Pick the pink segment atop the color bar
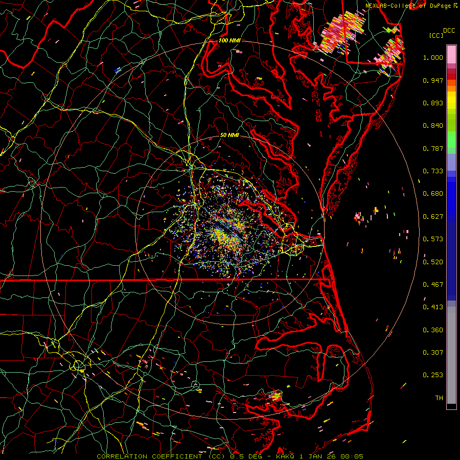The image size is (460, 460). [x=451, y=54]
